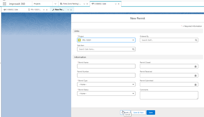Click the blue Save button
This screenshot has height=117, width=204.
[151, 112]
